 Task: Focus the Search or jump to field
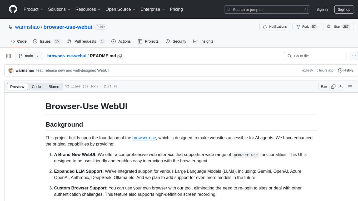(267, 9)
